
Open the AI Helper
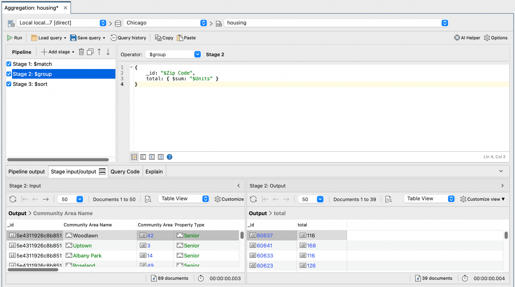point(467,38)
